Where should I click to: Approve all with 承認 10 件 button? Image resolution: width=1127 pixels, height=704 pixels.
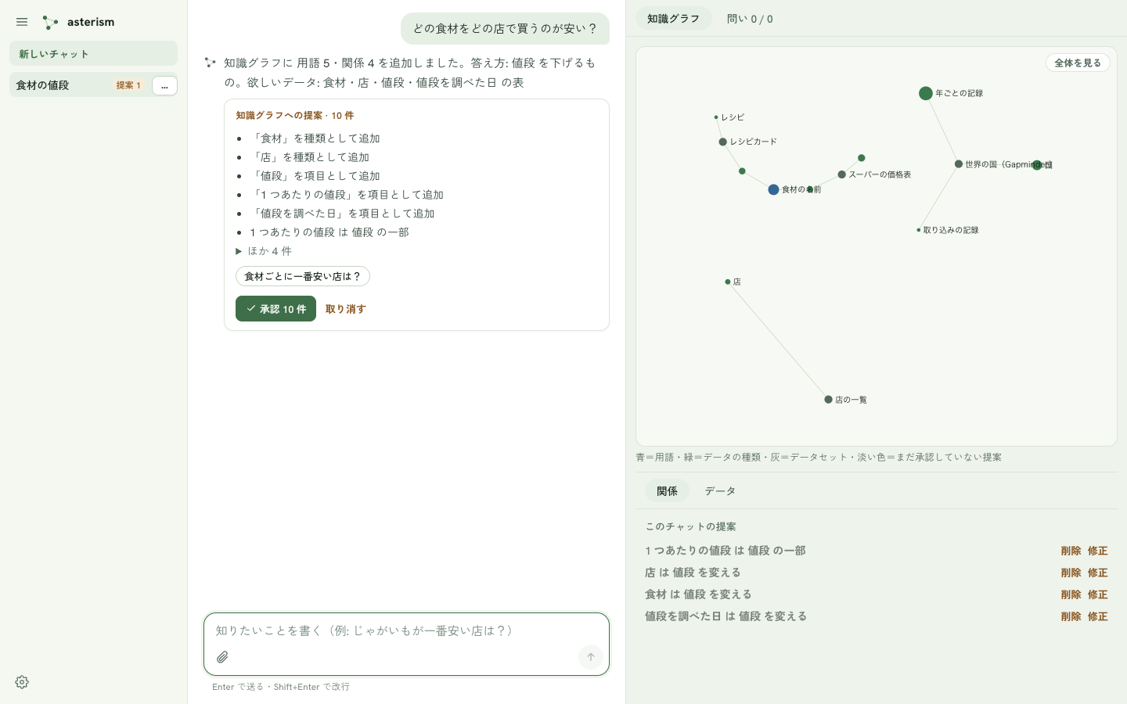point(275,309)
